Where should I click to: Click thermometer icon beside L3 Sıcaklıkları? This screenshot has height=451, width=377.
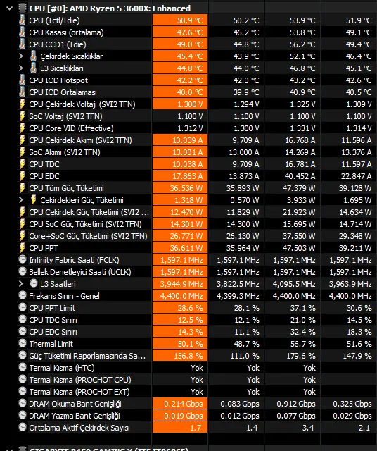(x=33, y=68)
